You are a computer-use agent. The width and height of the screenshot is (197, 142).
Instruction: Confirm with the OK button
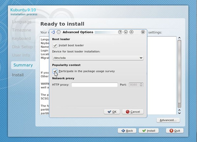point(112,112)
